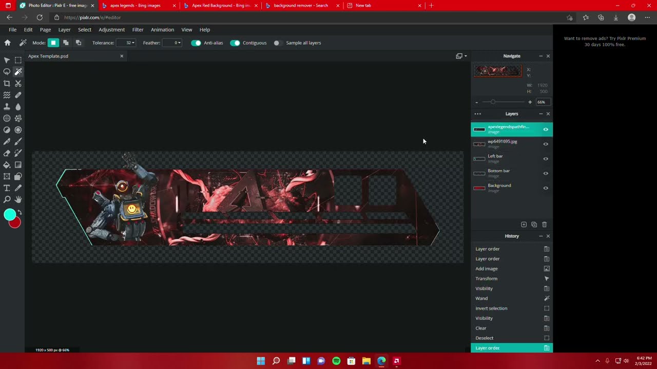Screen dimensions: 657x369
Task: Select the Pen tool
Action: point(7,141)
